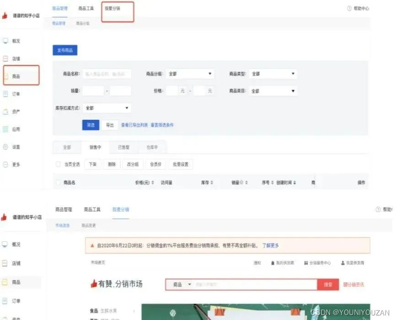Screen dimensions: 396x320
Task: Click 发布商品 blue button
Action: tap(65, 50)
